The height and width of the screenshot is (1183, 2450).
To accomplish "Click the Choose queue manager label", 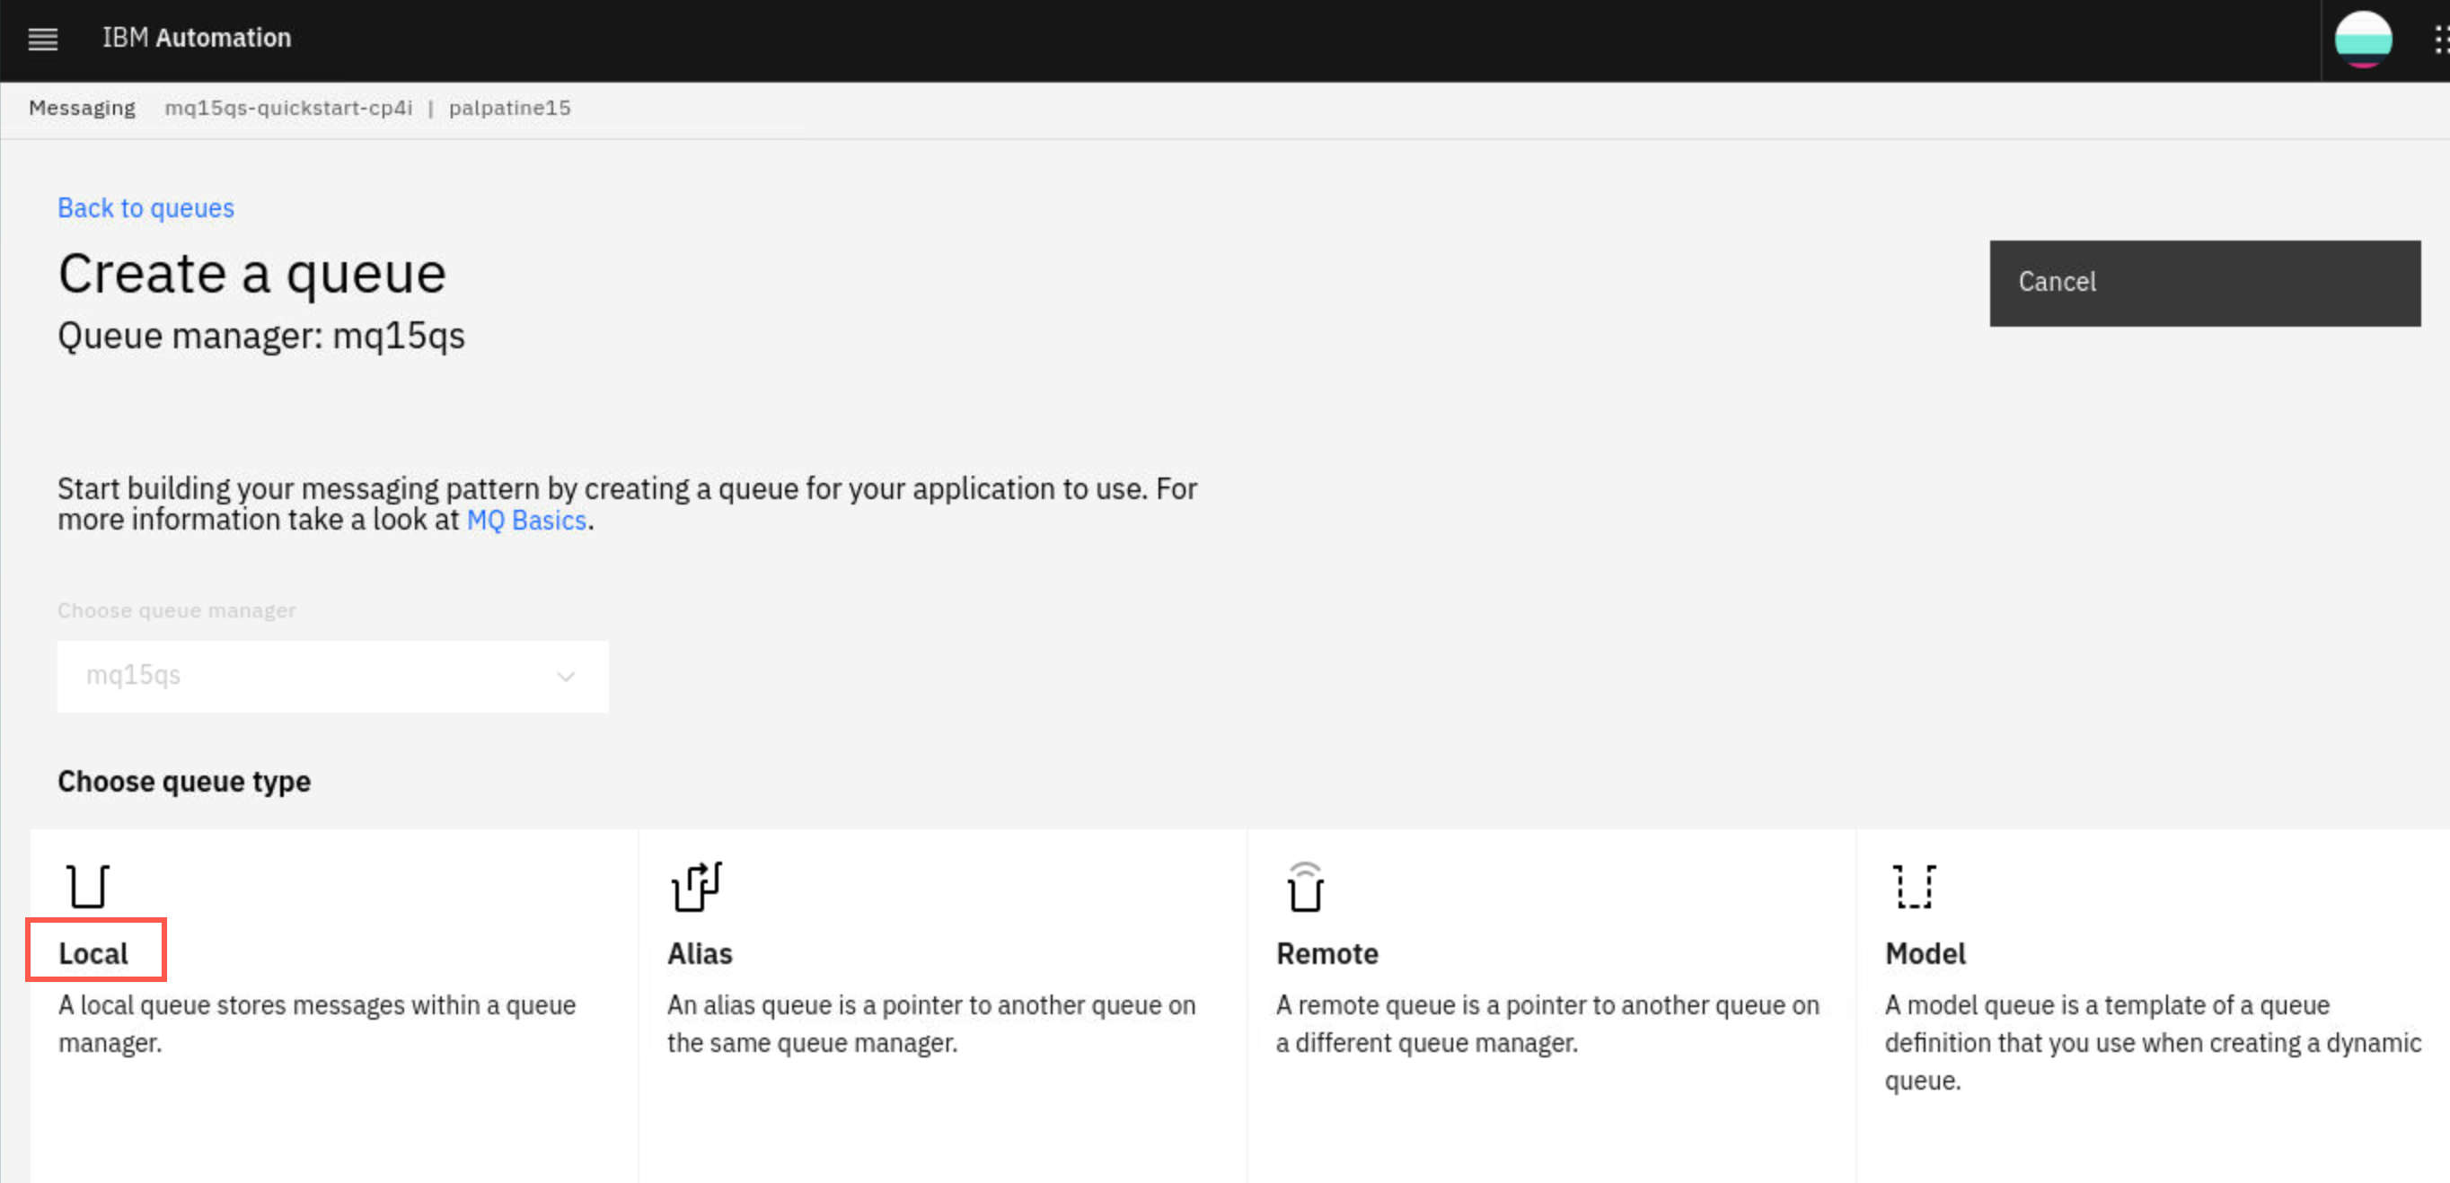I will click(x=177, y=610).
